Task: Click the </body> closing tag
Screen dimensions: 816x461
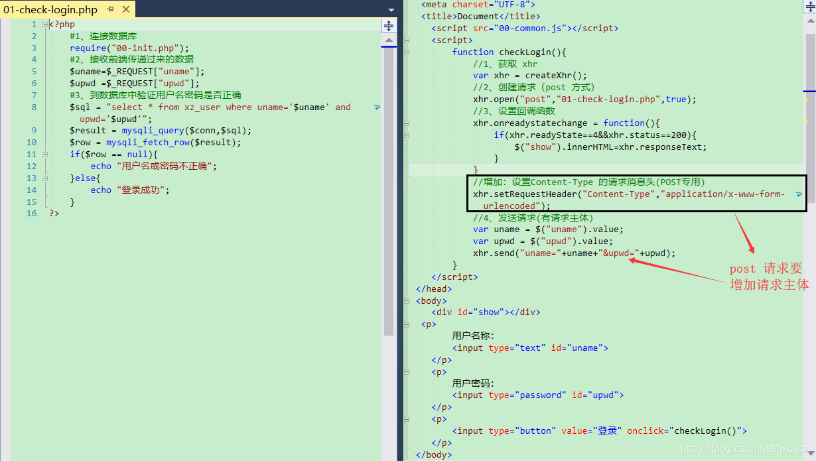Action: click(x=434, y=455)
